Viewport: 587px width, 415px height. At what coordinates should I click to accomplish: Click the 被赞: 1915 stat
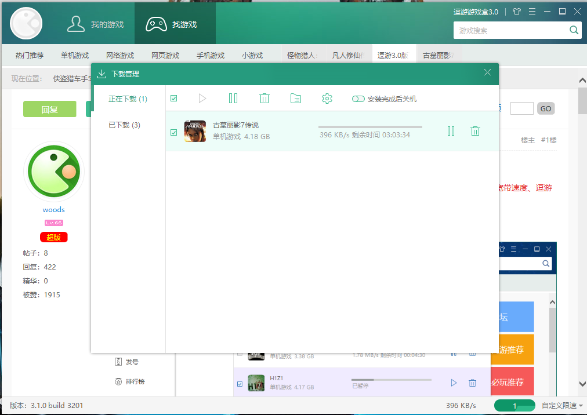(x=41, y=295)
